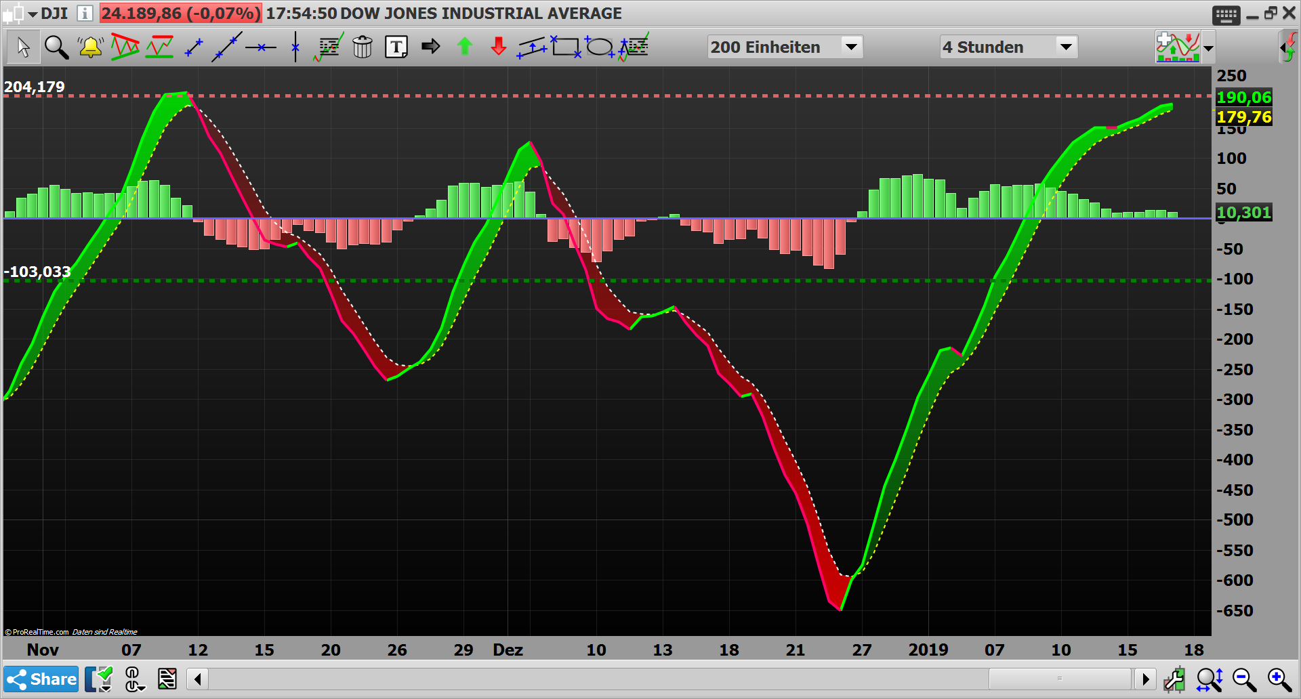The width and height of the screenshot is (1301, 699).
Task: Select the short segment line tool
Action: (194, 47)
